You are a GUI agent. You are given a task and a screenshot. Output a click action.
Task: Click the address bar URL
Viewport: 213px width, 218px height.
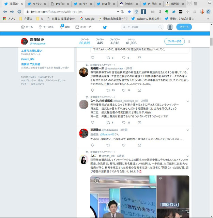click(x=57, y=12)
